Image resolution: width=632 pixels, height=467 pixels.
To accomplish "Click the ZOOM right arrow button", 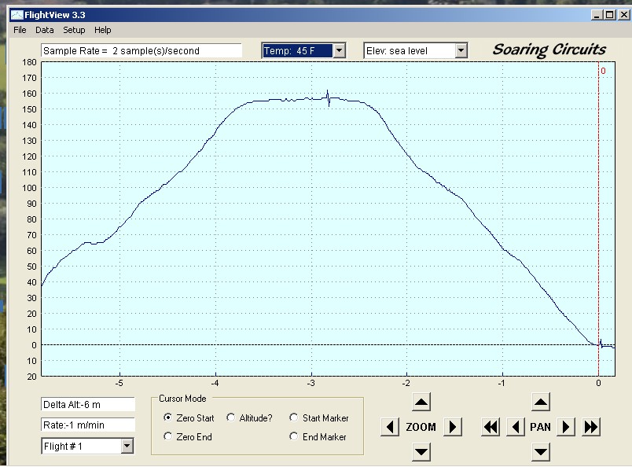I will tap(453, 427).
